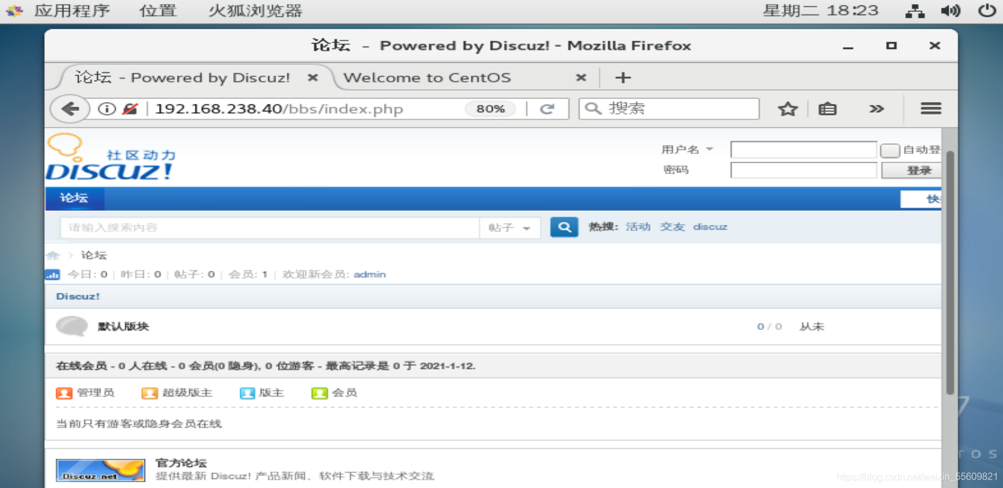Click the home icon in breadcrumb
Image resolution: width=1003 pixels, height=488 pixels.
click(x=53, y=255)
